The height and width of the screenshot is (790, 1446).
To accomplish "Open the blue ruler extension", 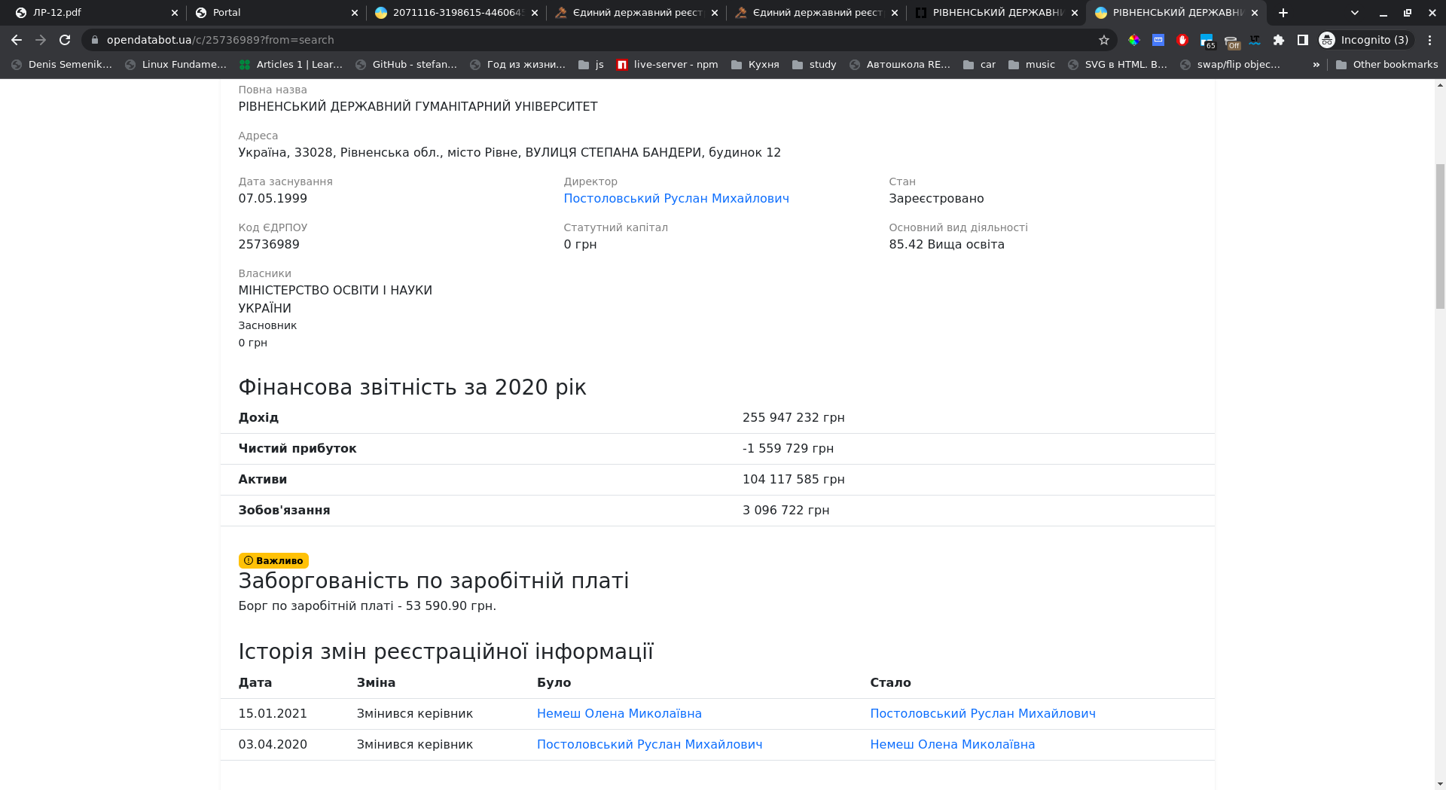I will point(1158,40).
